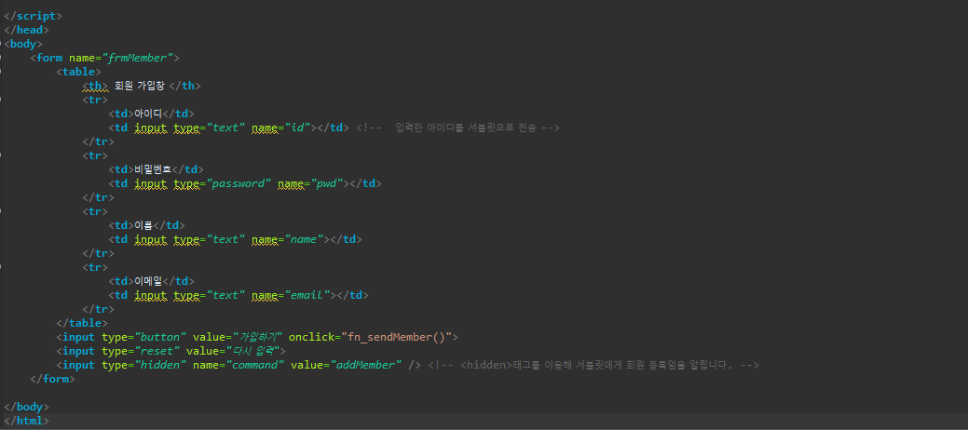Image resolution: width=968 pixels, height=430 pixels.
Task: Click the "addMember" value string
Action: 367,365
